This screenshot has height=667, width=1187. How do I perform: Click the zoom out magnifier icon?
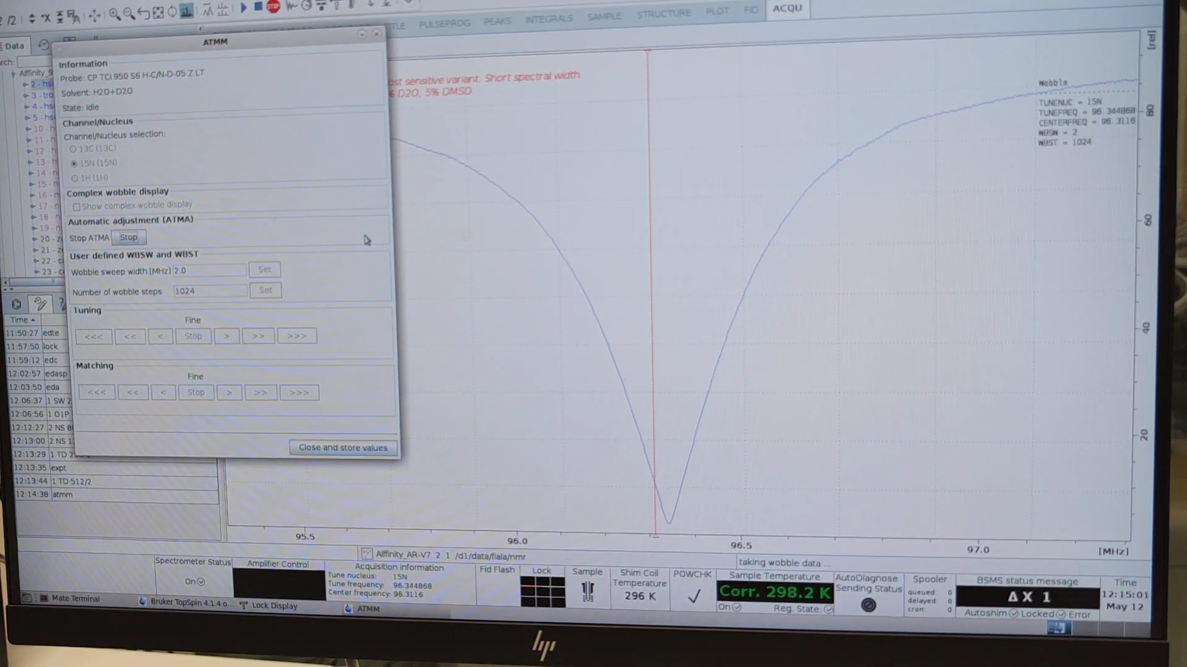point(129,14)
